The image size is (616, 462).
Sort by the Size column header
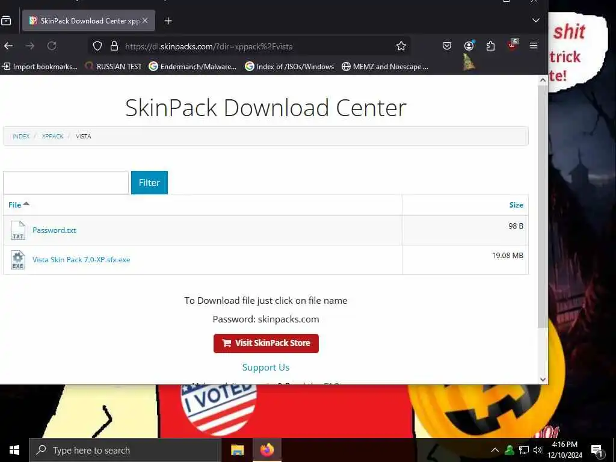tap(516, 205)
